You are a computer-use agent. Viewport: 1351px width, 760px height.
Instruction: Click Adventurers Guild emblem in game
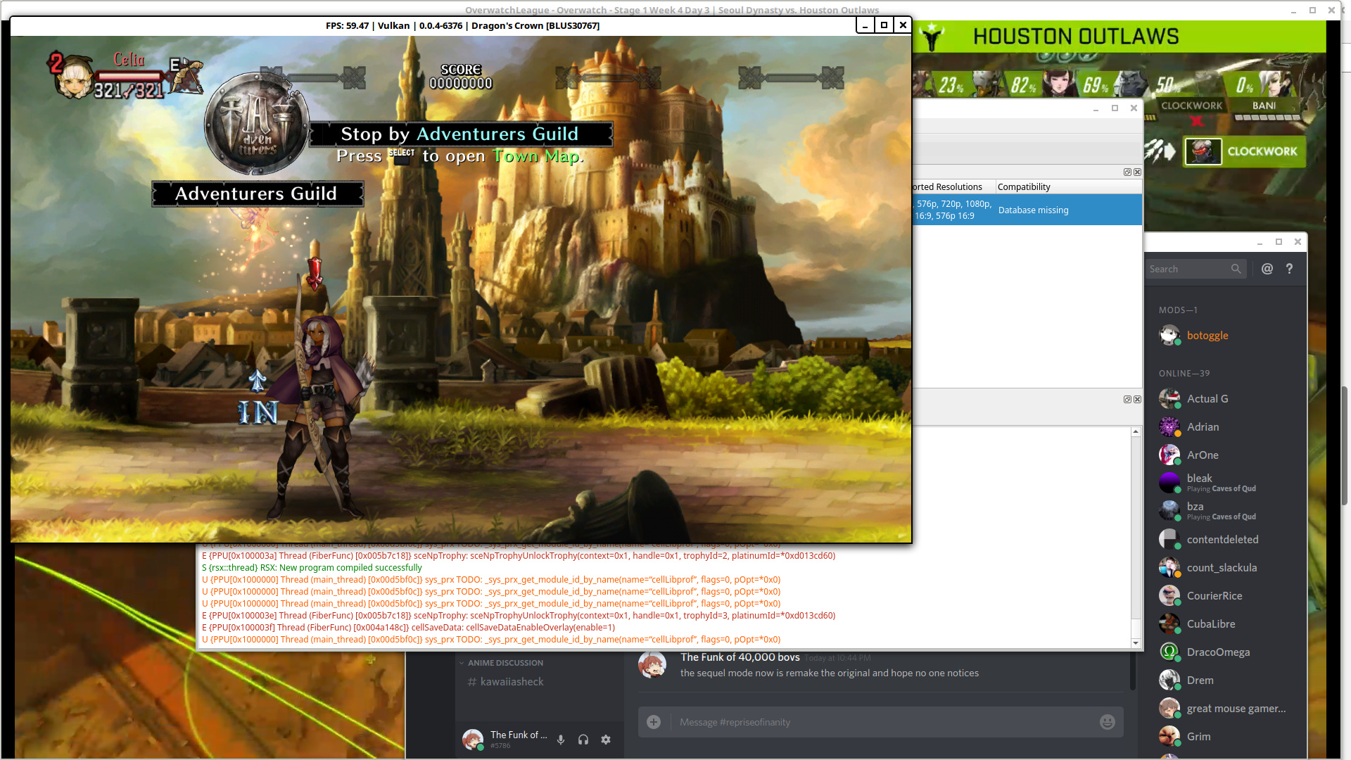(257, 123)
